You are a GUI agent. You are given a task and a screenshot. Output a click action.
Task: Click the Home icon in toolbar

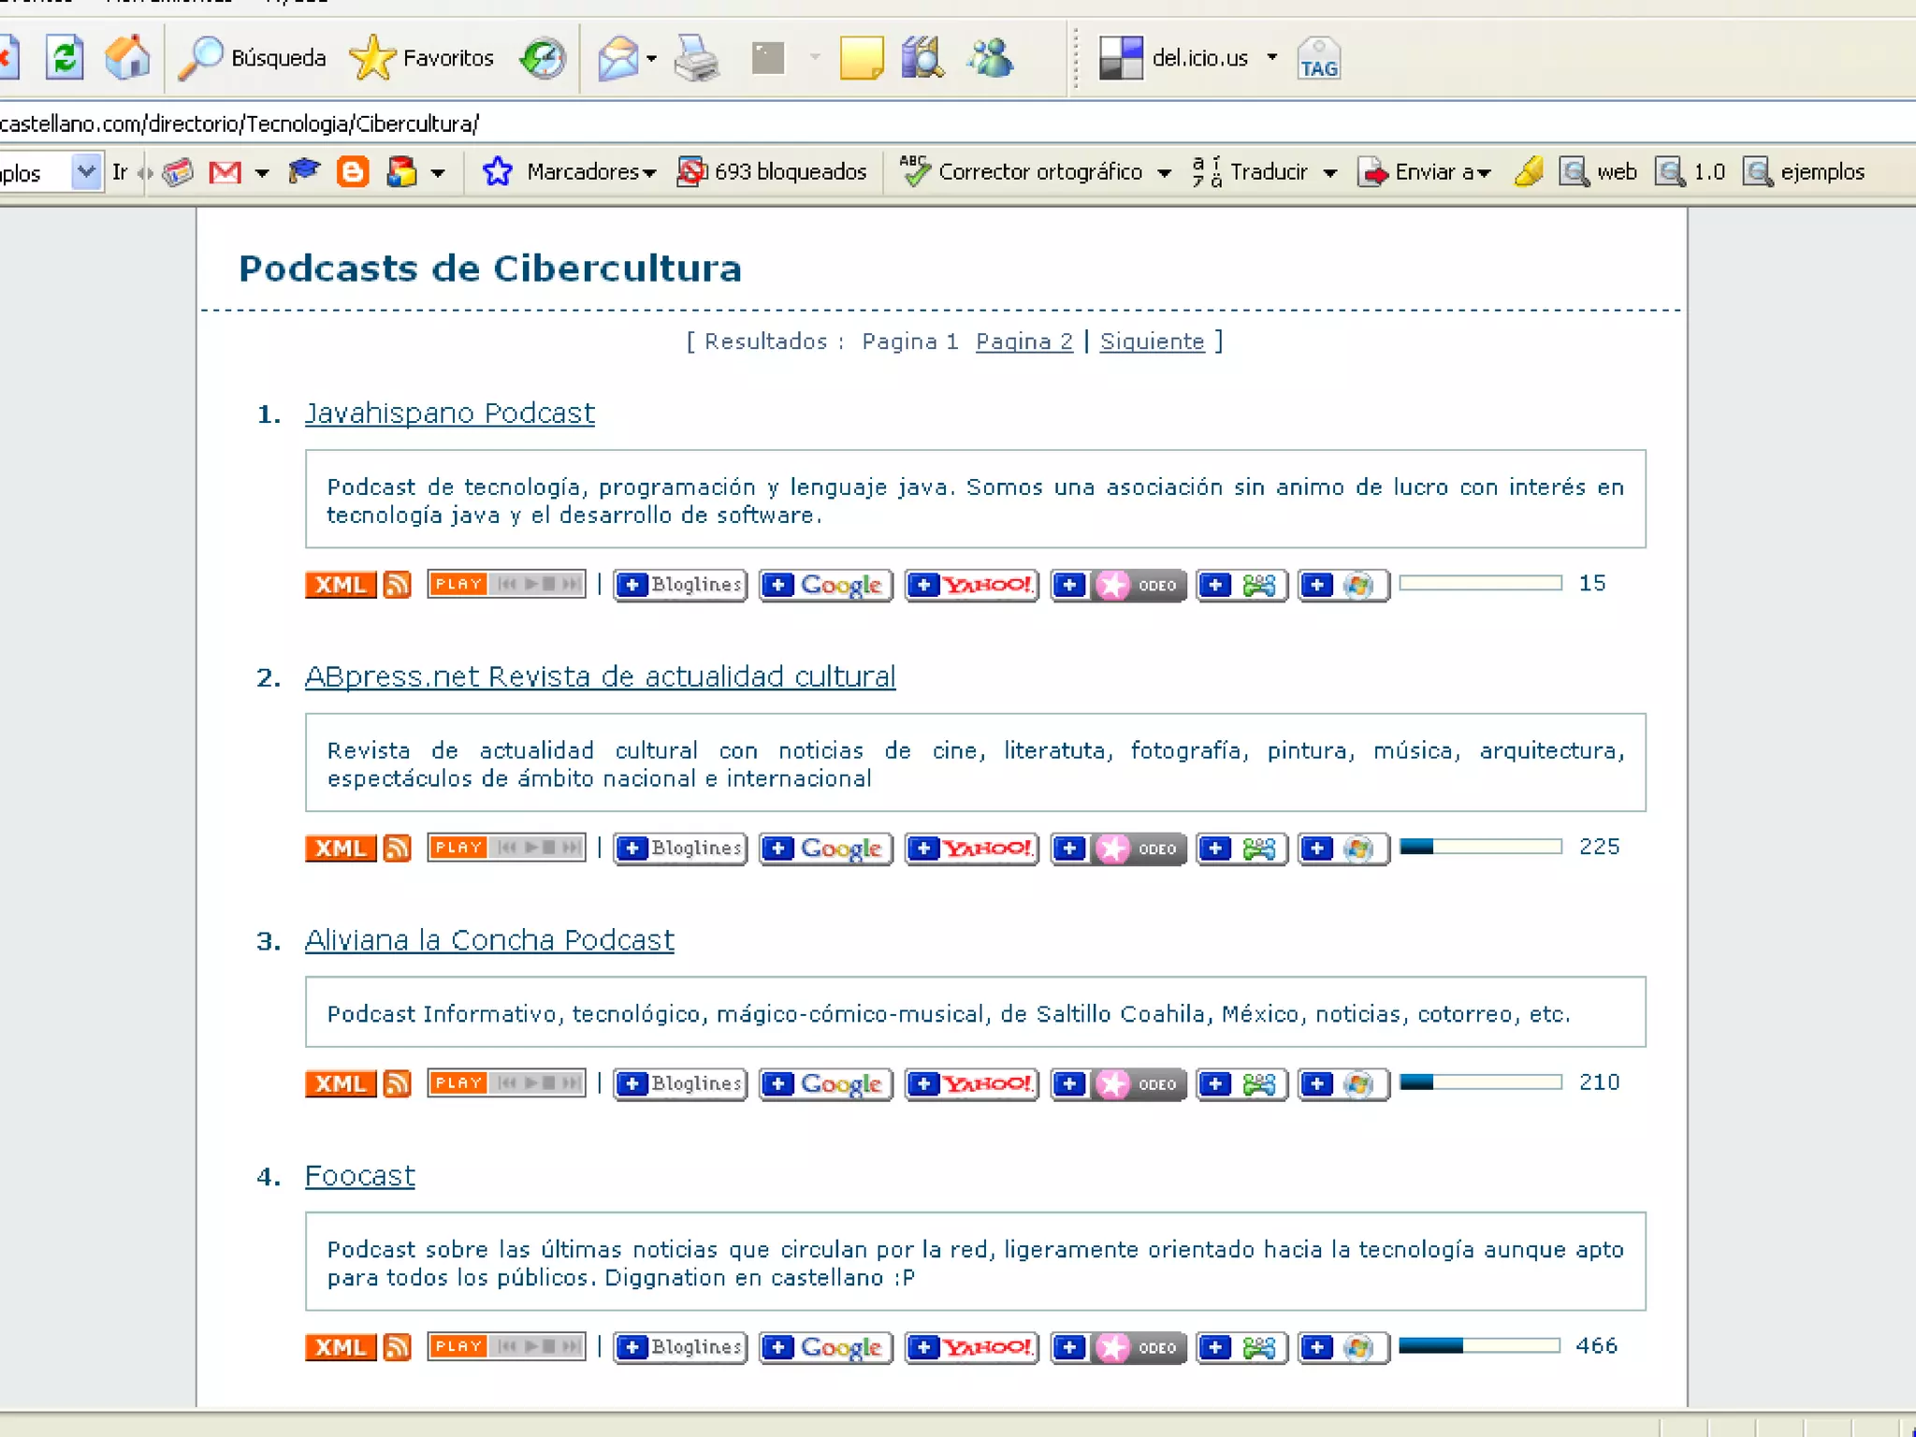tap(127, 58)
